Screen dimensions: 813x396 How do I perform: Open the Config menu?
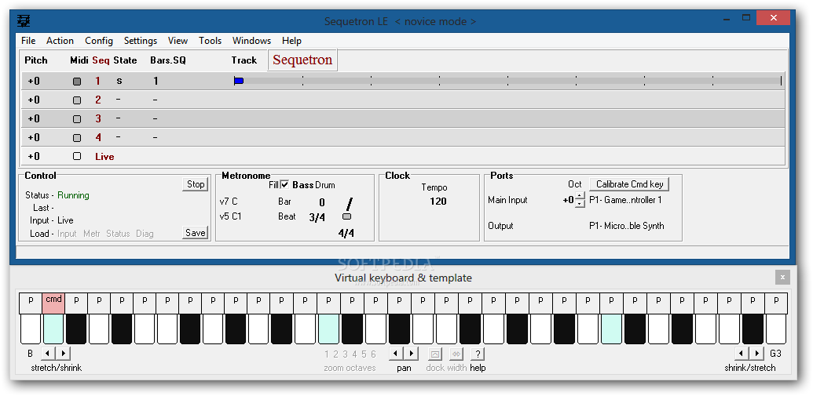coord(99,40)
